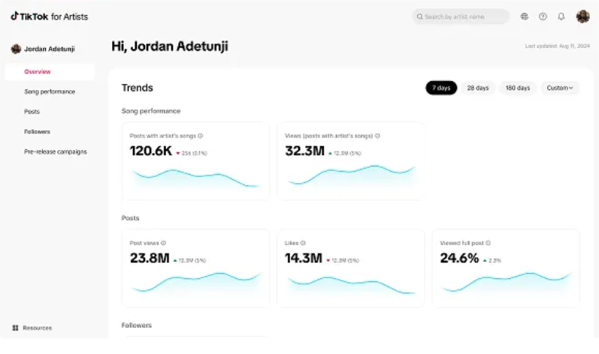Click info icon beside Viewed full post
Image resolution: width=599 pixels, height=354 pixels.
click(488, 243)
